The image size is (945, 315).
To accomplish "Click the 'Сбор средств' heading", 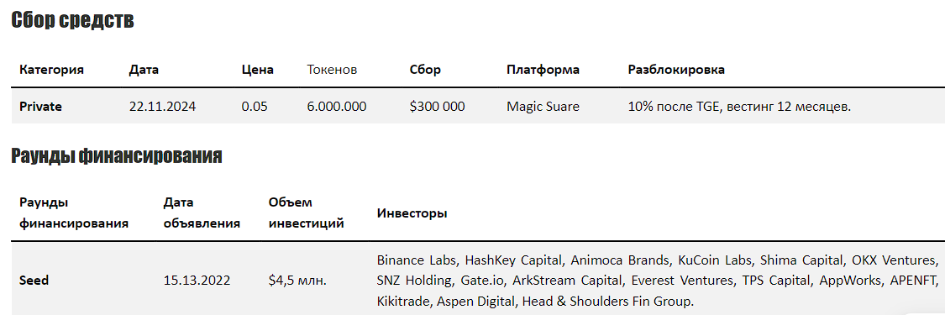I will (73, 20).
